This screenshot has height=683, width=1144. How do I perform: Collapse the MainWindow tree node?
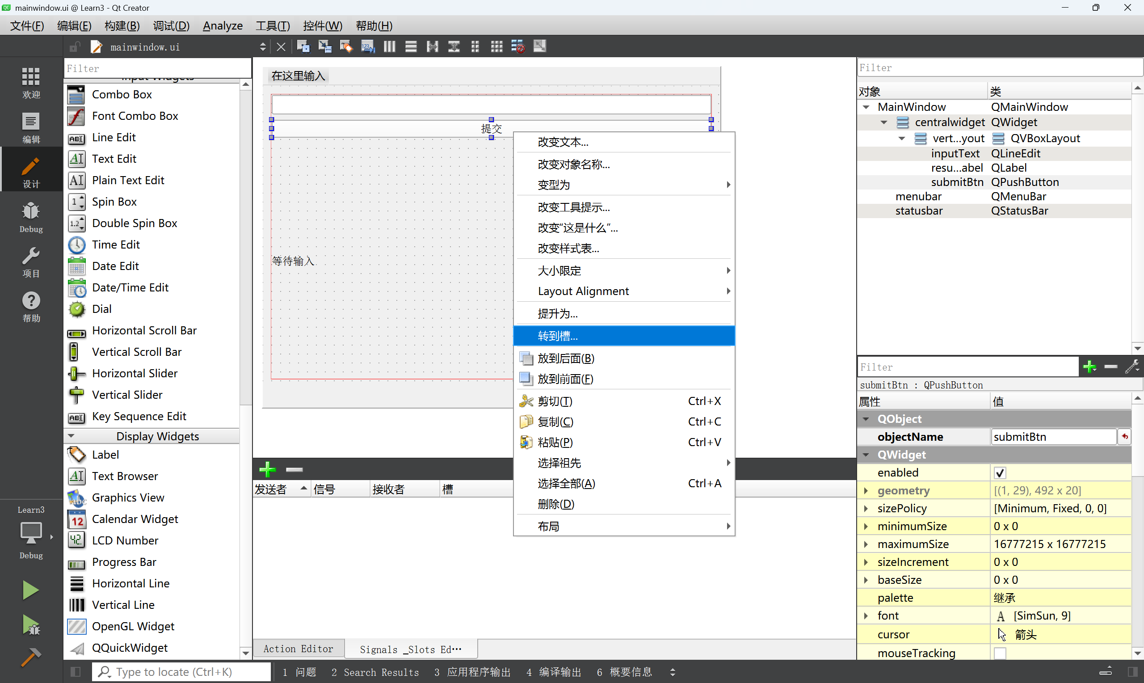pos(866,107)
